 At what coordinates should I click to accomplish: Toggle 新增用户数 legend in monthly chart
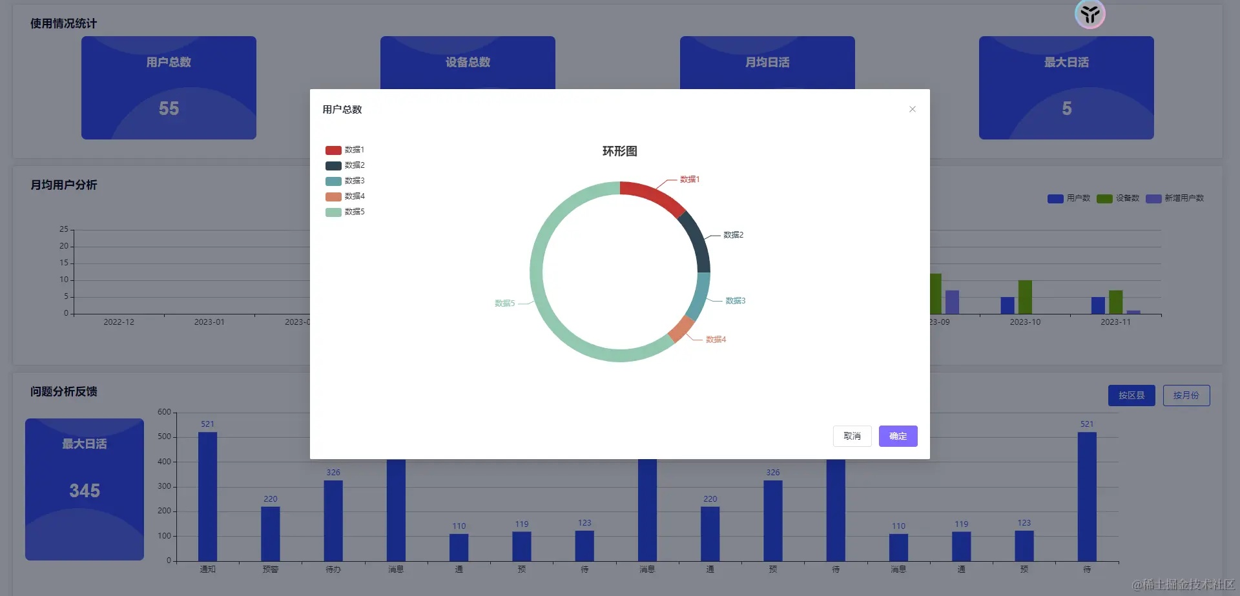pos(1175,198)
